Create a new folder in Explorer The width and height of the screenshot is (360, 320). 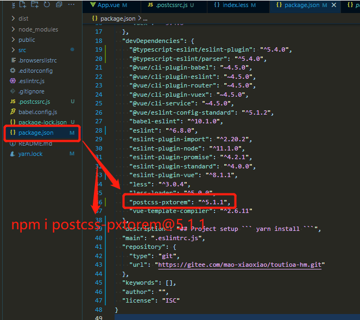point(35,4)
